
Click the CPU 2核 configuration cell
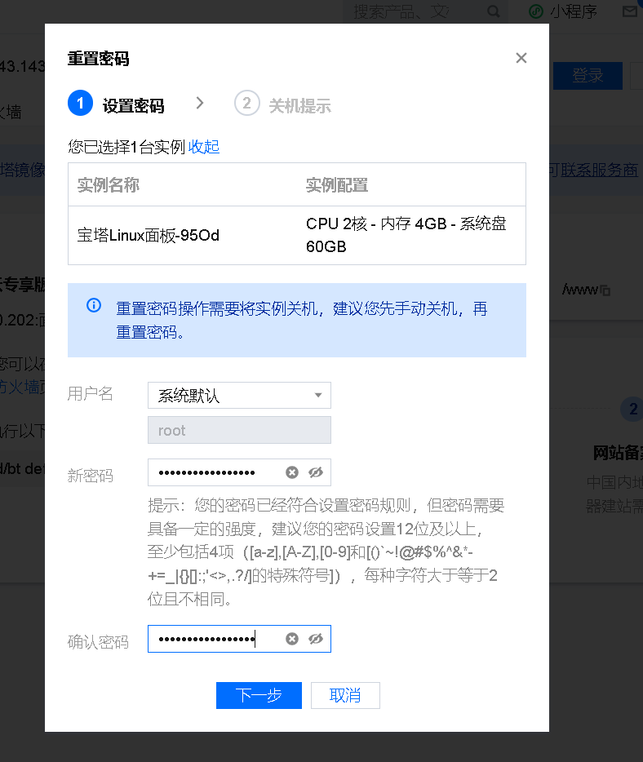pyautogui.click(x=406, y=235)
